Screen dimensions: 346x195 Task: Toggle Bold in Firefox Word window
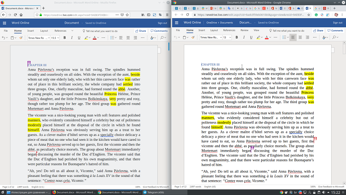pyautogui.click(x=64, y=38)
